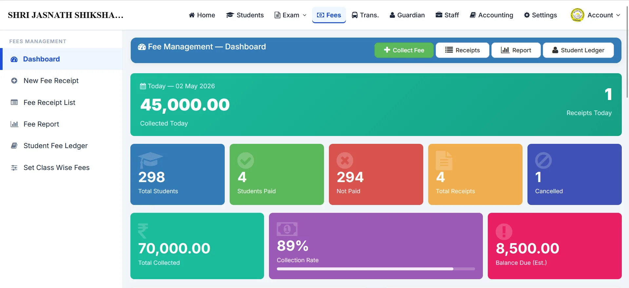Image resolution: width=629 pixels, height=288 pixels.
Task: Open Student Fee Ledger in sidebar
Action: (61, 146)
